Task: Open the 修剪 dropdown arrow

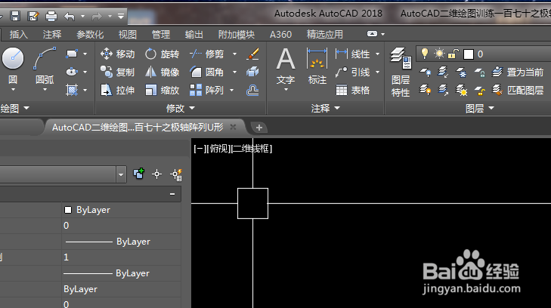Action: pos(234,54)
